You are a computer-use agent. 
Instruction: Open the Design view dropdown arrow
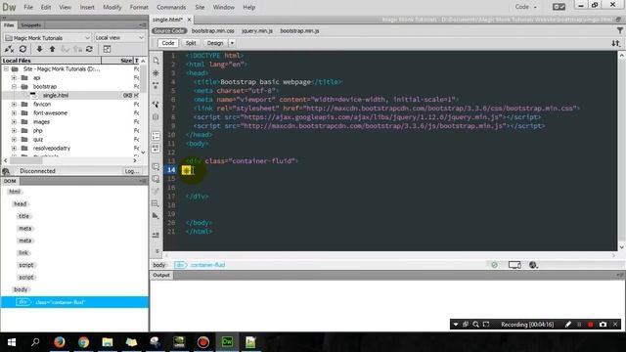232,43
